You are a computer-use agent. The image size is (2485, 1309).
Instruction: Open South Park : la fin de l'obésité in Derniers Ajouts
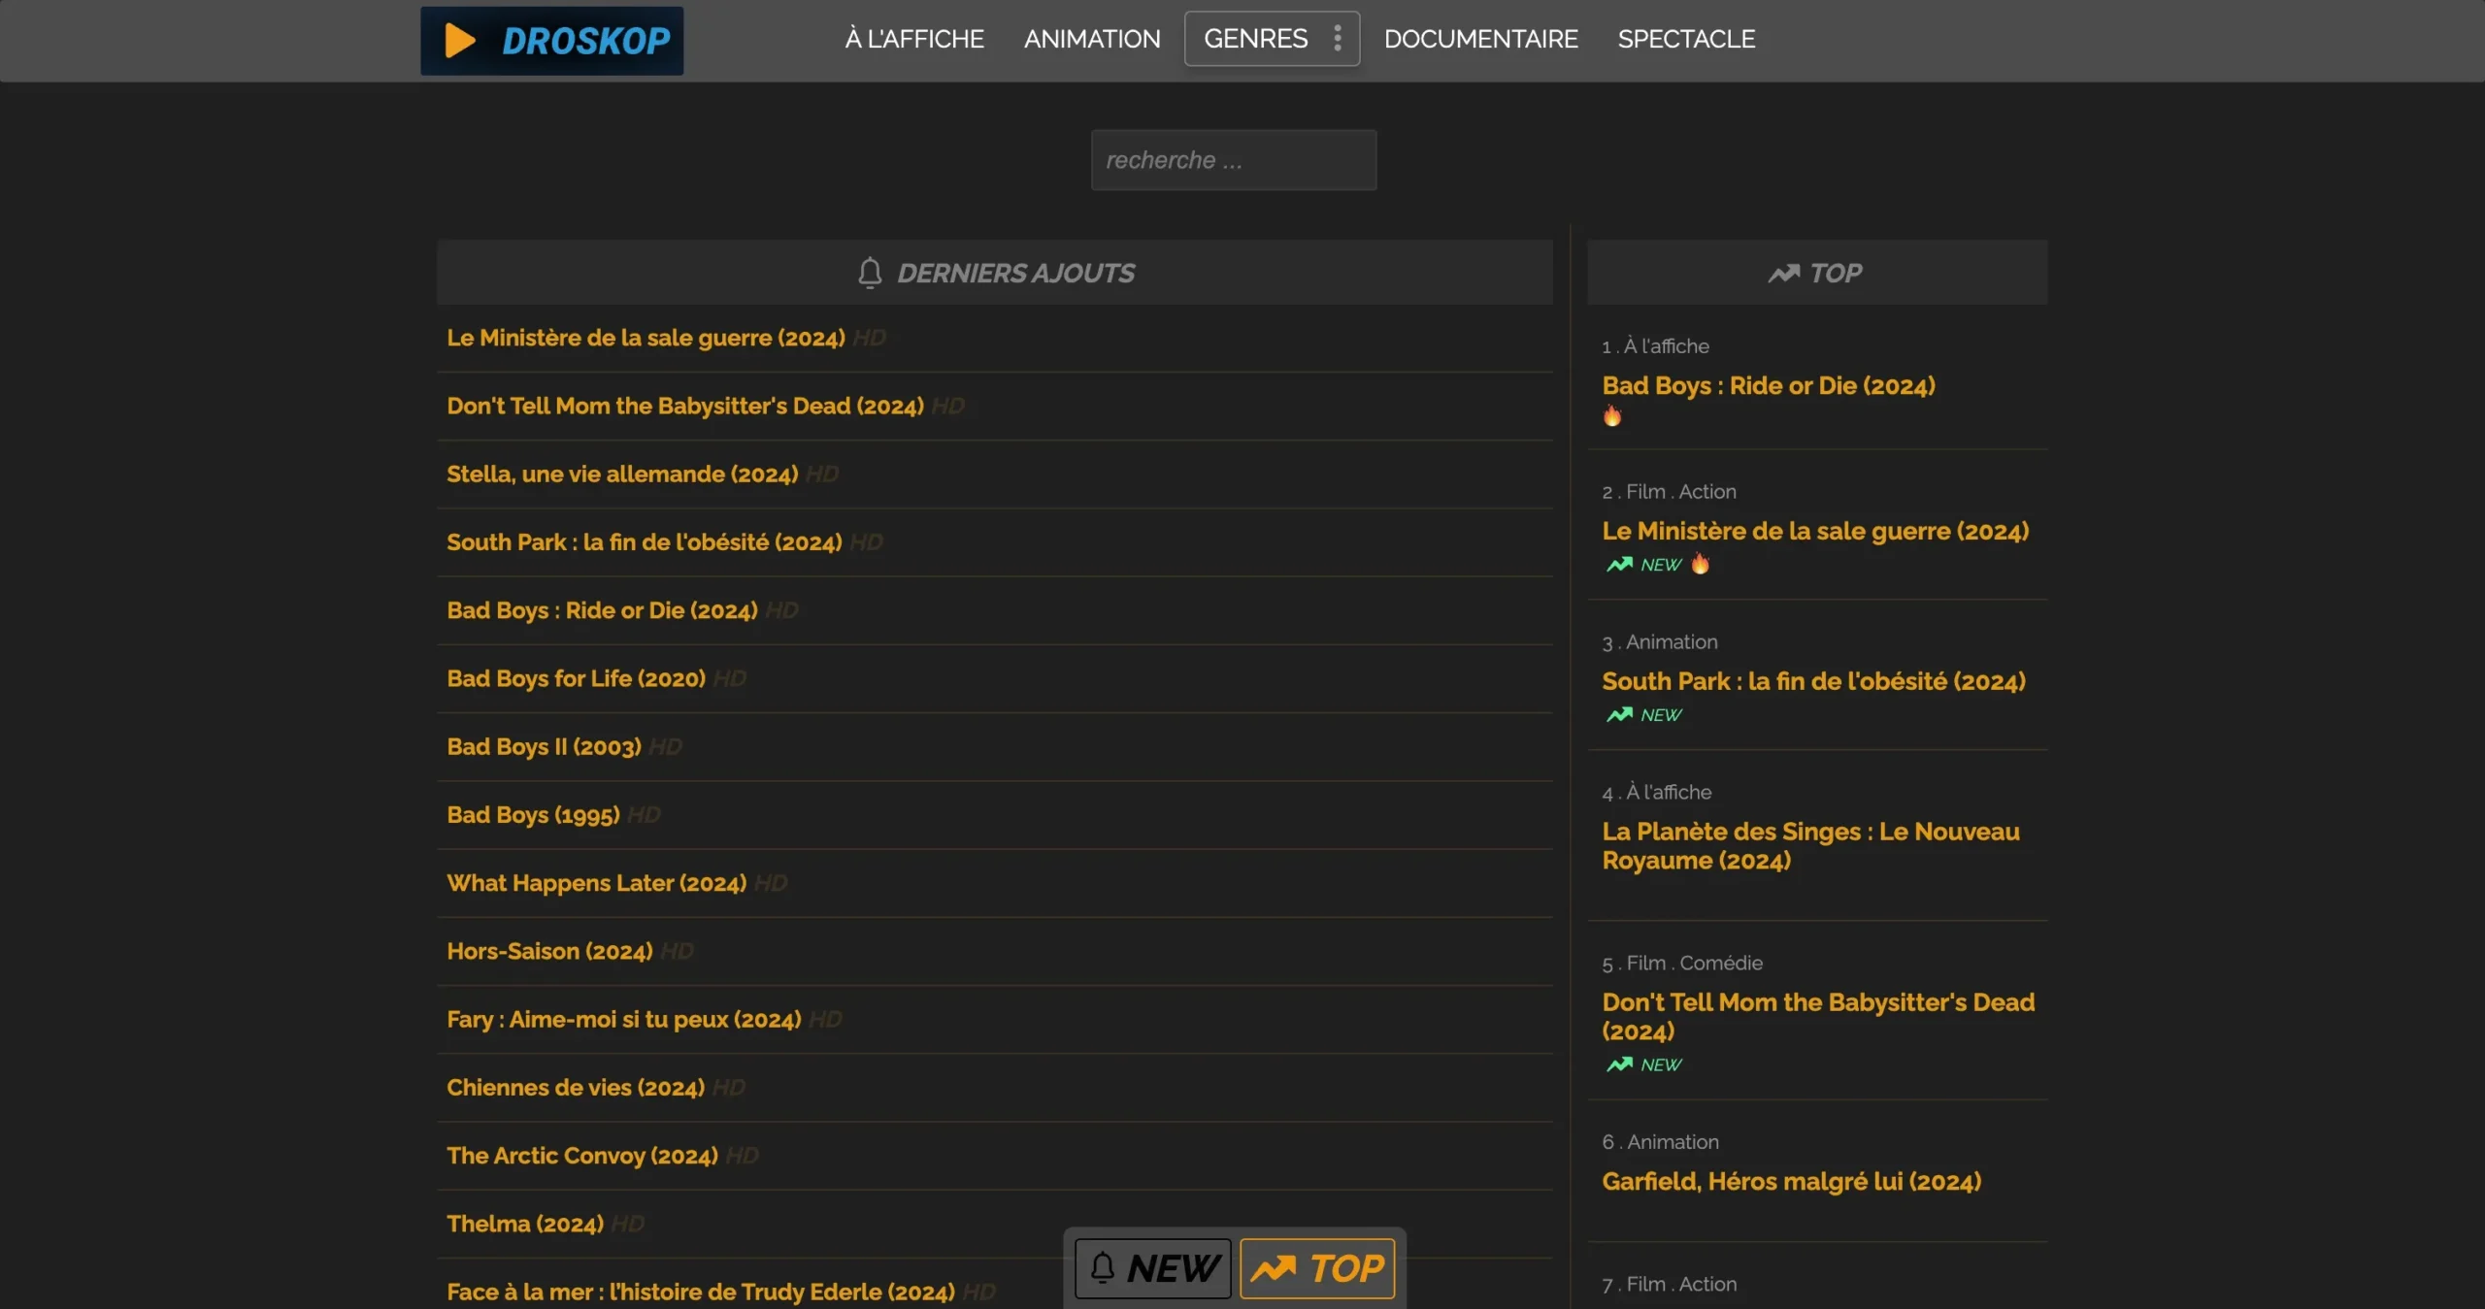(644, 541)
